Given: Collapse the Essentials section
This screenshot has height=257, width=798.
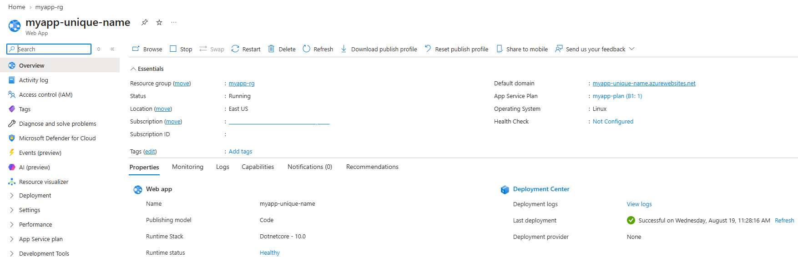Looking at the screenshot, I should click(x=147, y=69).
